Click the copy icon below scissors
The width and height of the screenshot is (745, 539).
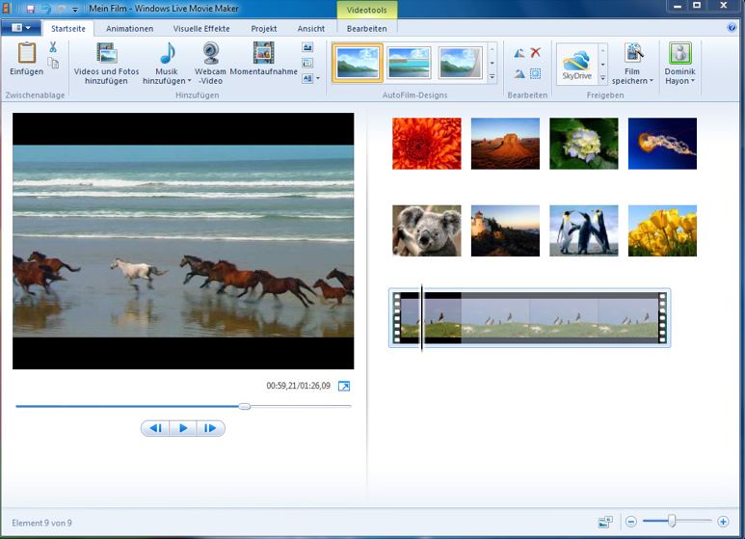(53, 64)
